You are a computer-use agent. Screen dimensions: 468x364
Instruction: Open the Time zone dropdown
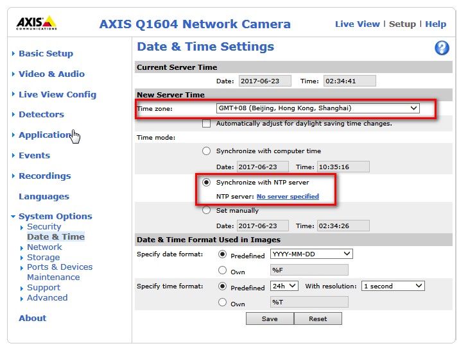[318, 108]
